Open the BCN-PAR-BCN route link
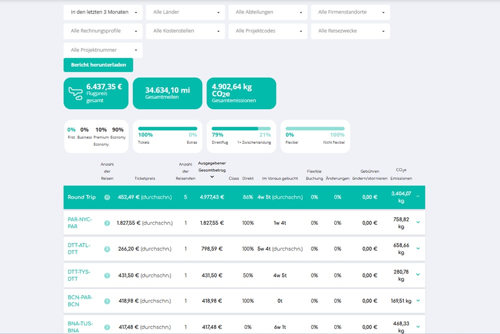This screenshot has width=500, height=334. click(x=80, y=301)
